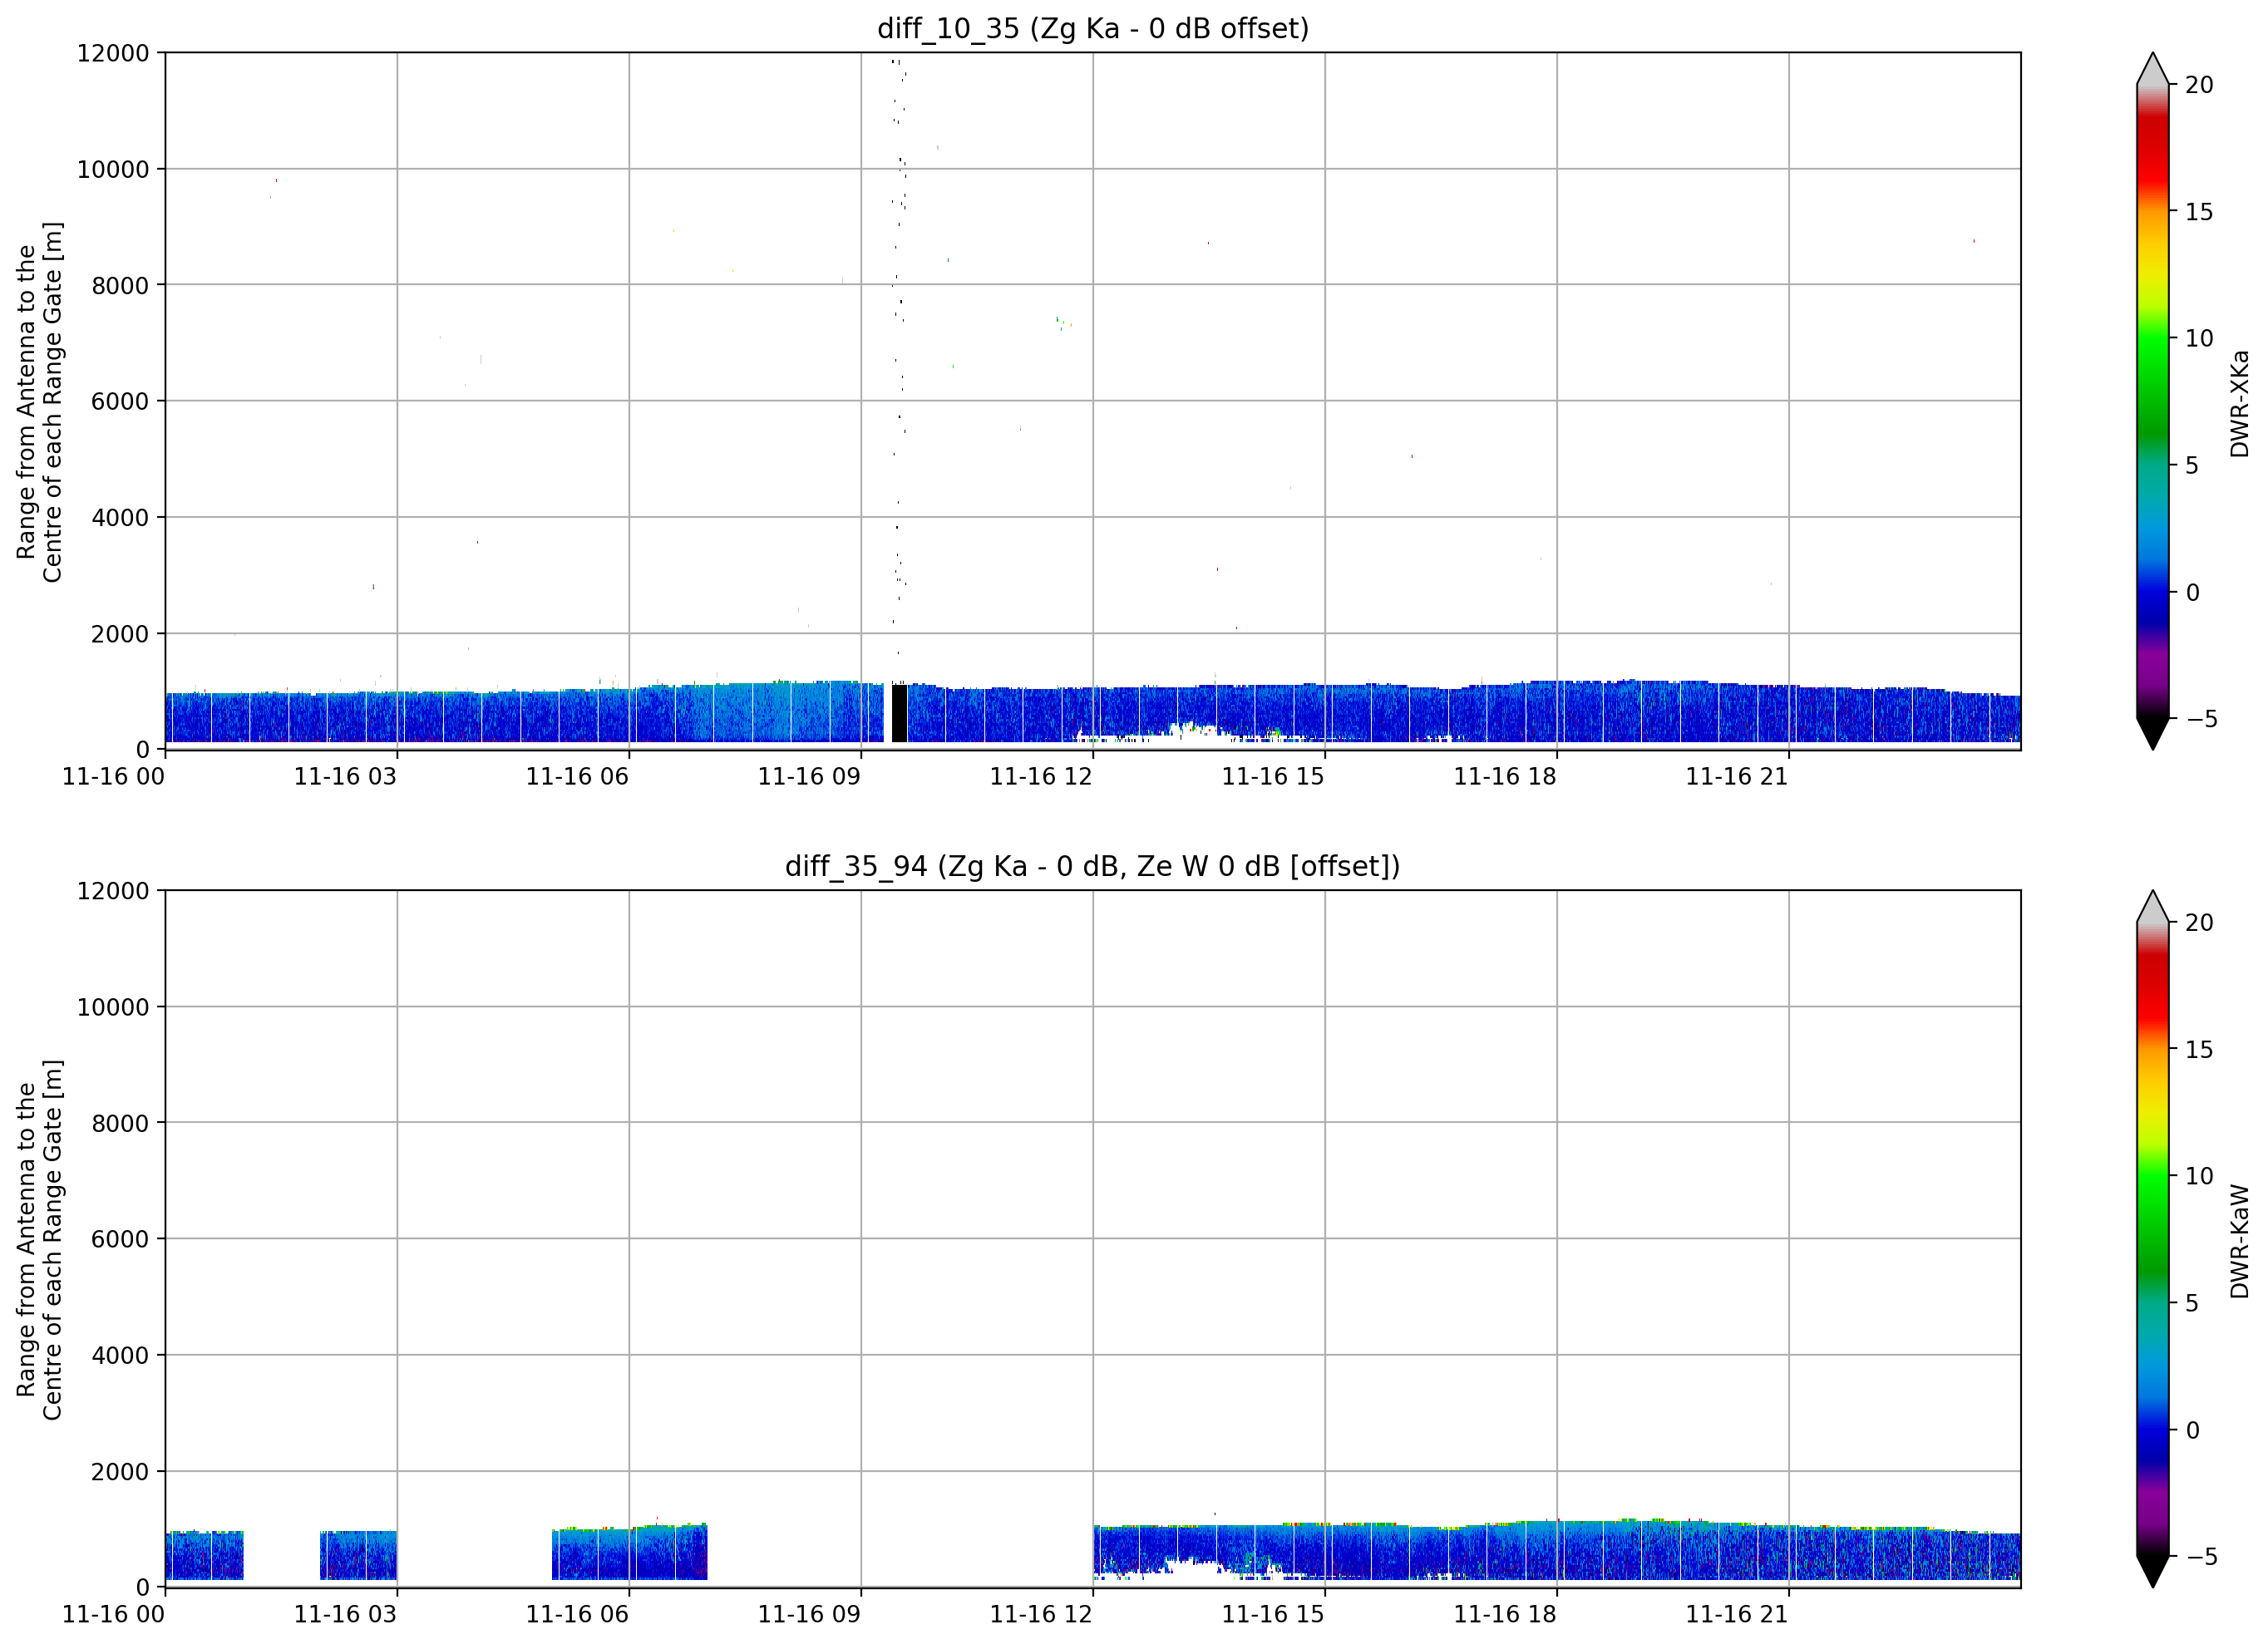
Task: Click the "10" tick on the DWR-XKa colorbar
Action: [x=2200, y=339]
